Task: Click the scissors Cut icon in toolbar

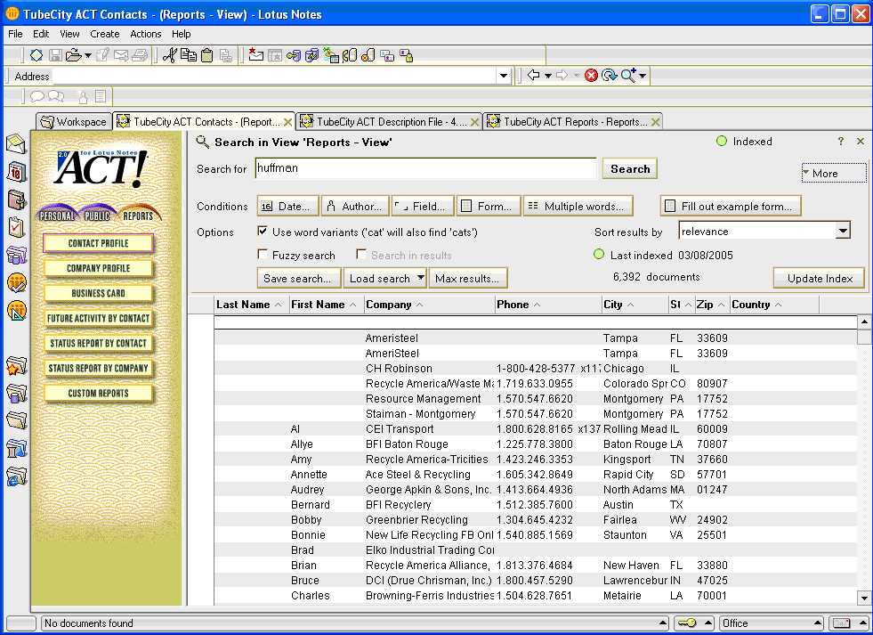Action: tap(170, 55)
